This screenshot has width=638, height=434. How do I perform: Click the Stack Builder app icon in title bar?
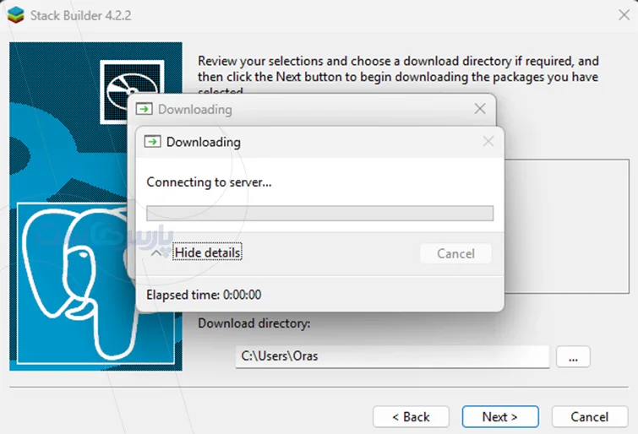[16, 15]
